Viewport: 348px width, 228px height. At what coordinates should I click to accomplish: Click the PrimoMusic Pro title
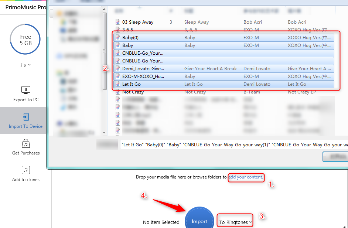[x=25, y=7]
